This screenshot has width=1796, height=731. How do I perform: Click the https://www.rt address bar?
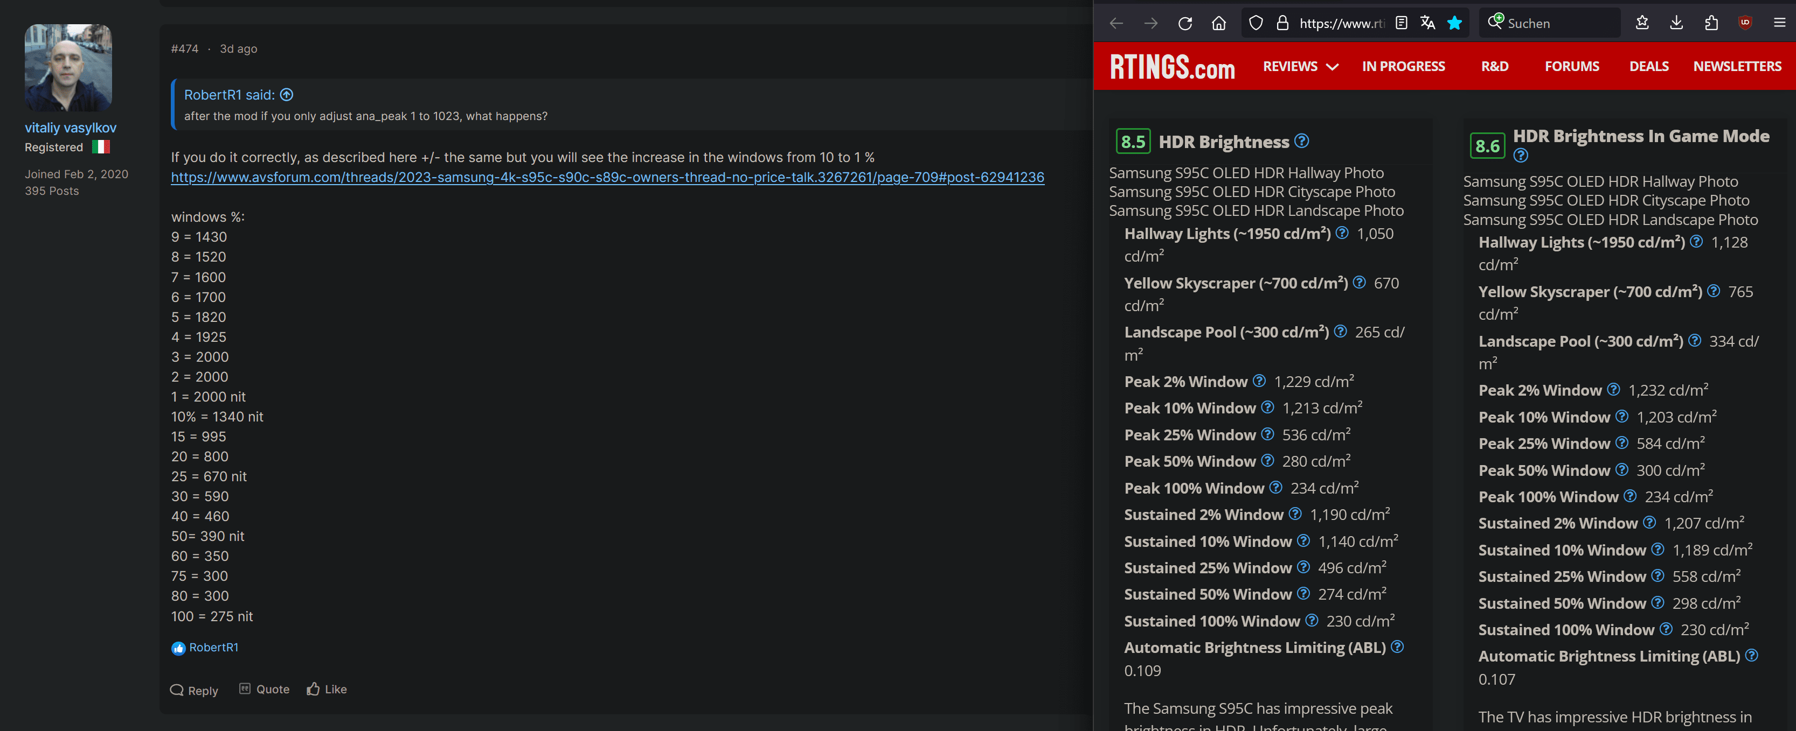pyautogui.click(x=1341, y=23)
